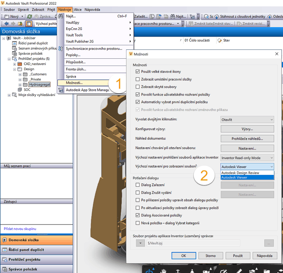Choose Autodesk Design Review from the list
This screenshot has height=273, width=283.
247,173
